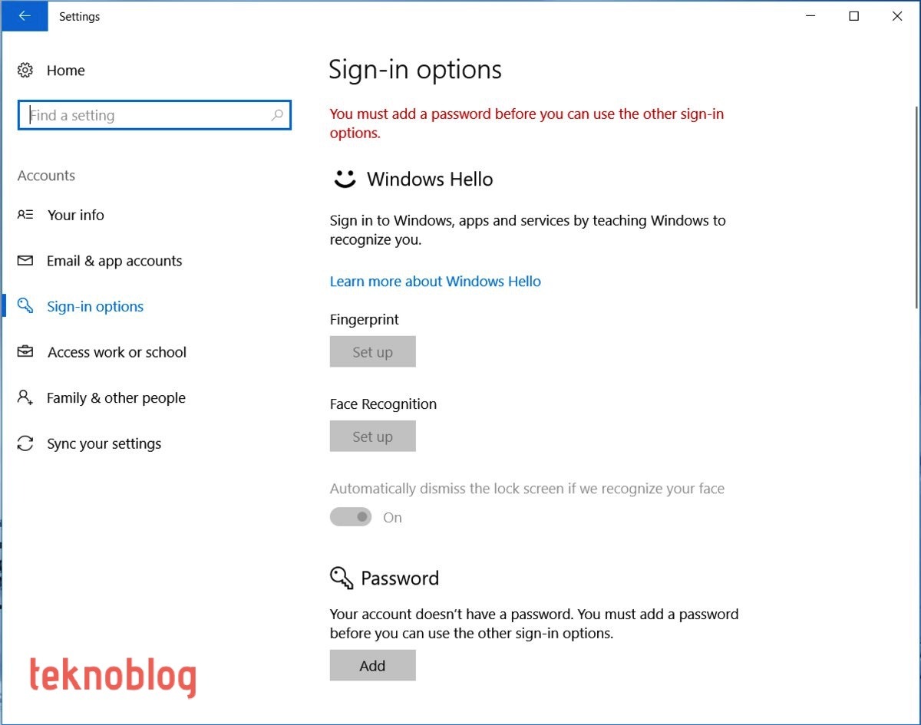
Task: Click the back arrow in title bar
Action: (x=25, y=16)
